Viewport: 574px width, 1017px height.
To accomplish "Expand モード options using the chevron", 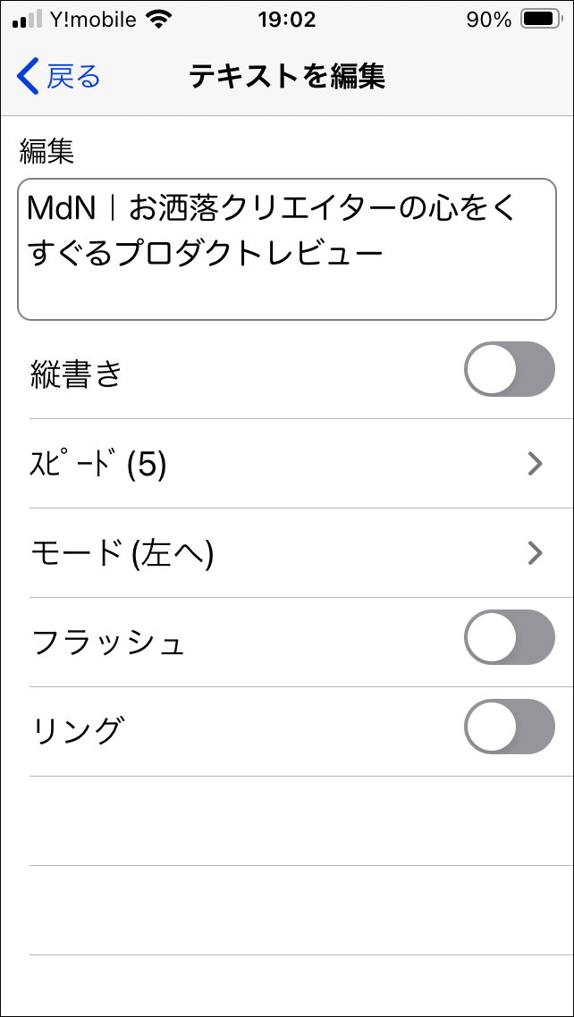I will (x=535, y=553).
